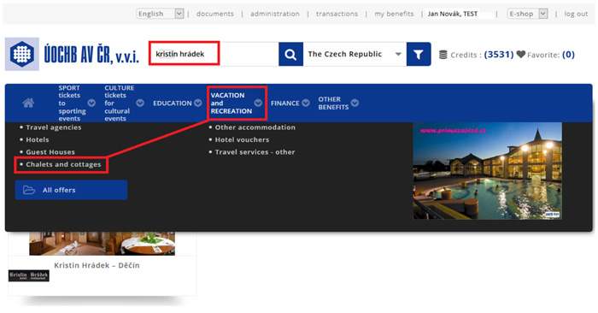This screenshot has width=598, height=313.
Task: Select Hotels submenu item
Action: [38, 139]
